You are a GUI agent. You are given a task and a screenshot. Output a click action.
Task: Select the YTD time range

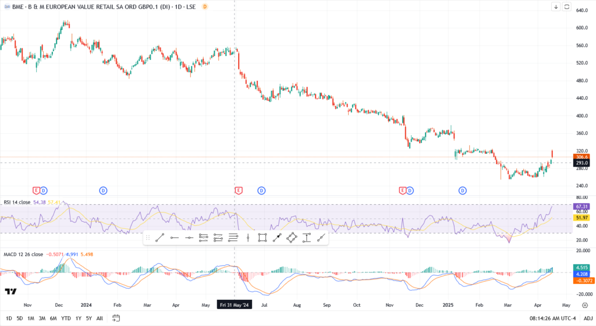click(66, 318)
